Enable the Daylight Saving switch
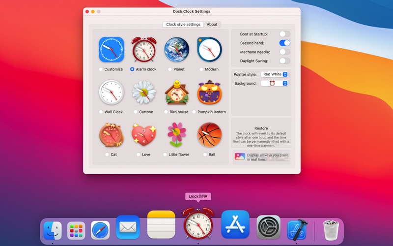Screen dimensions: 393x246 pyautogui.click(x=284, y=61)
